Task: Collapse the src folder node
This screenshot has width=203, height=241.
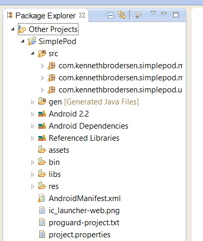Action: click(32, 54)
